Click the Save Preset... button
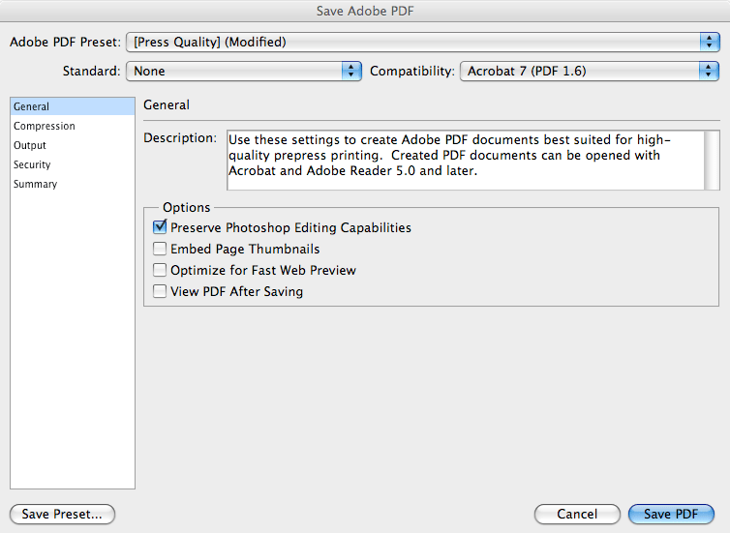Image resolution: width=730 pixels, height=533 pixels. coord(62,514)
